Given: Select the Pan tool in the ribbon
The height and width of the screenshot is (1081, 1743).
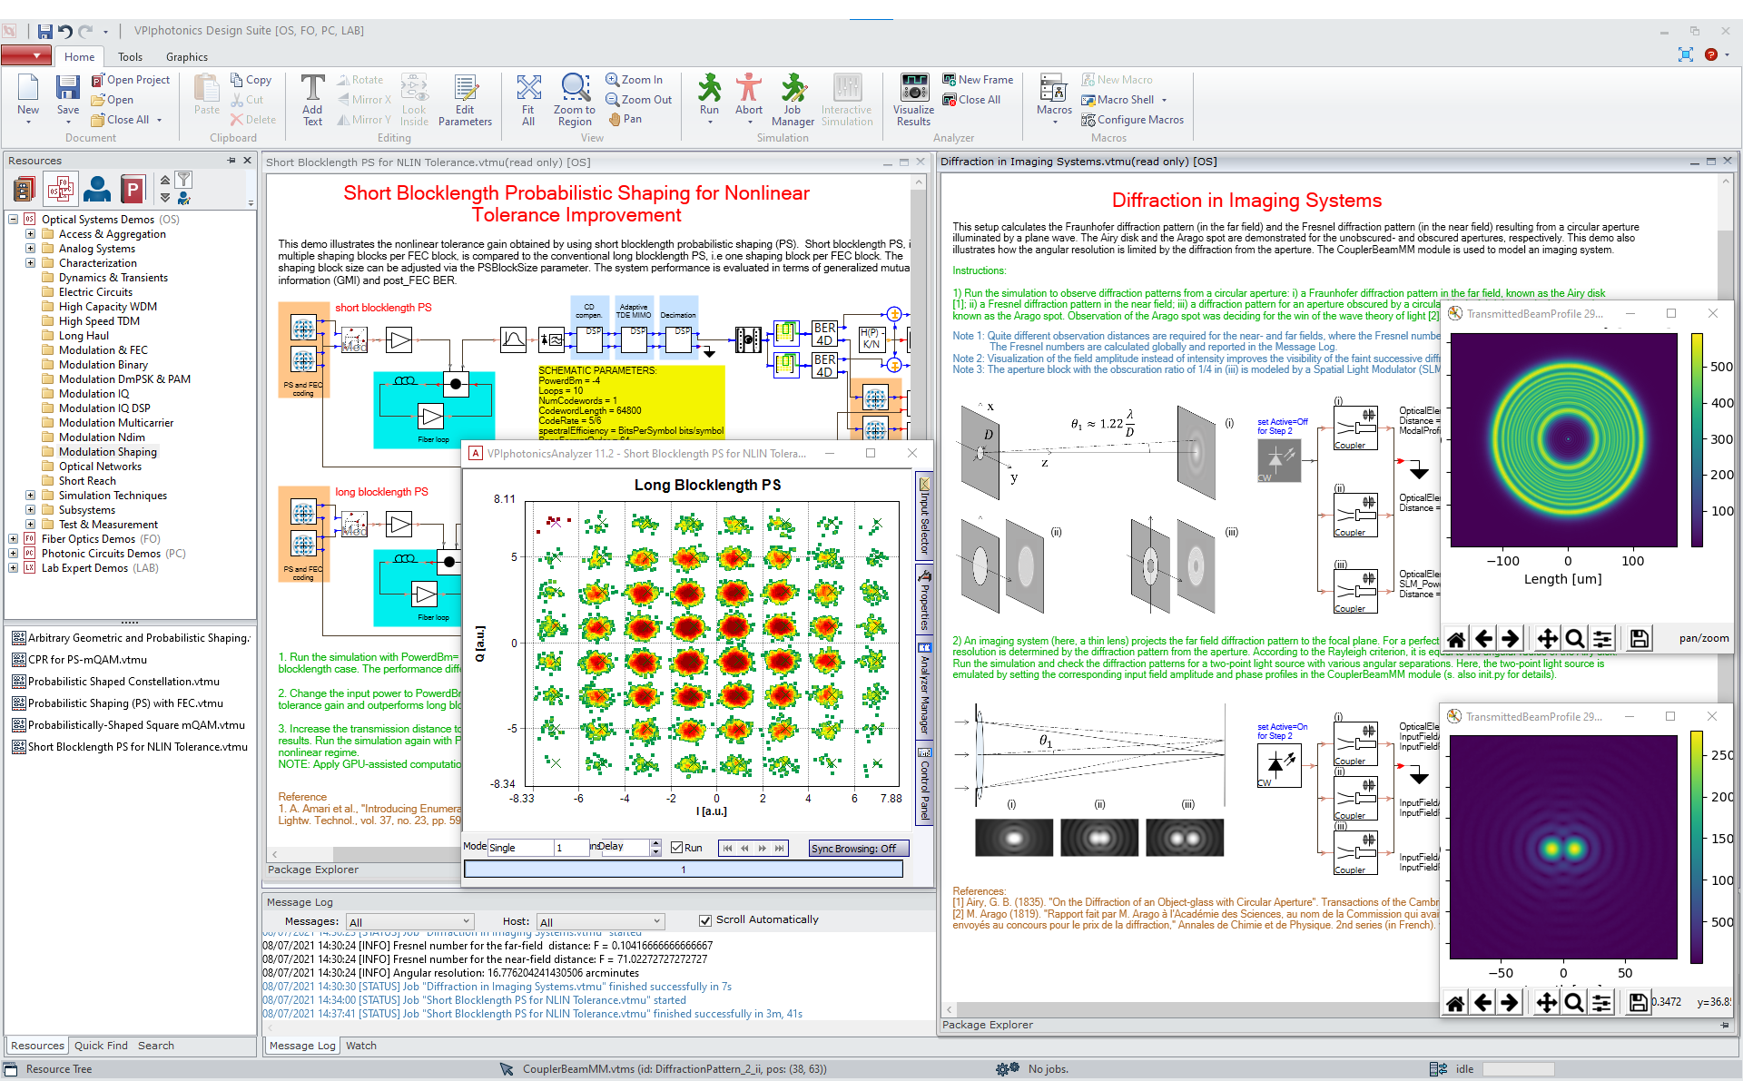Looking at the screenshot, I should 625,119.
